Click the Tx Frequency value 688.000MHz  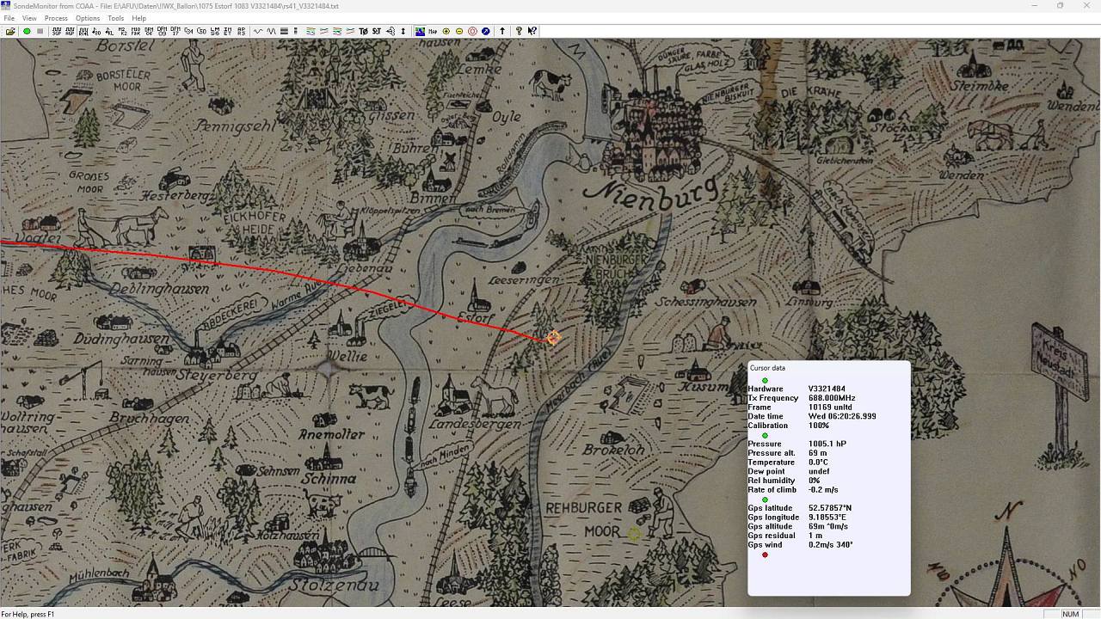click(x=832, y=398)
